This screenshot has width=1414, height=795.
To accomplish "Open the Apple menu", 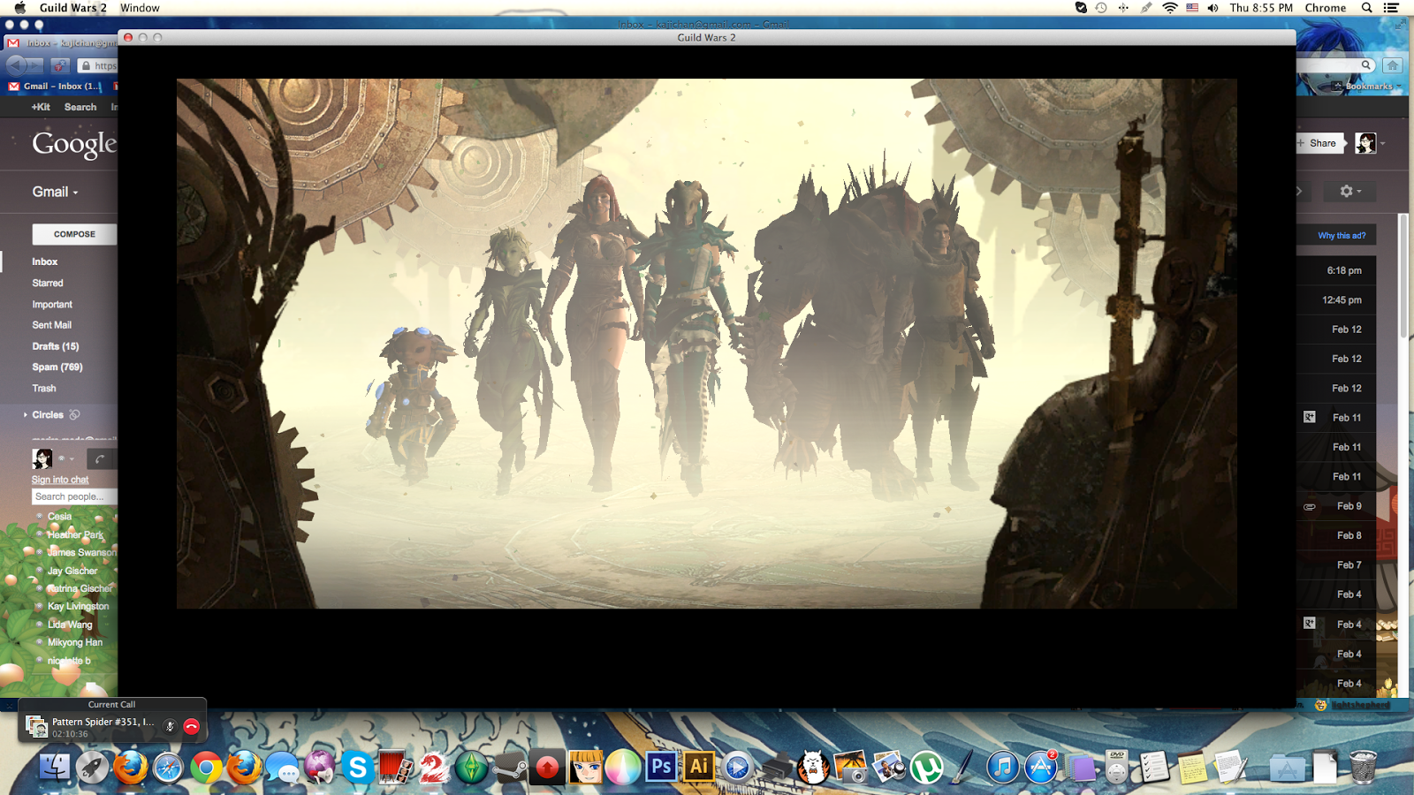I will click(x=19, y=8).
